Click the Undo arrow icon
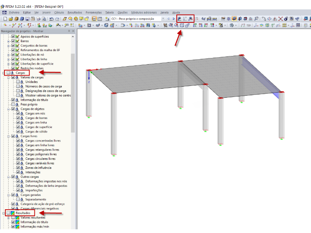 click(52, 19)
